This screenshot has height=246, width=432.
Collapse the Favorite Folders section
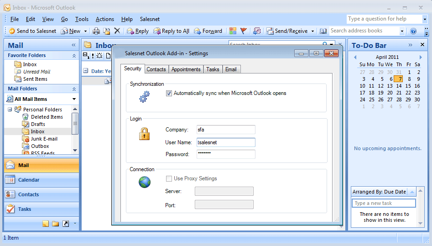coord(74,55)
